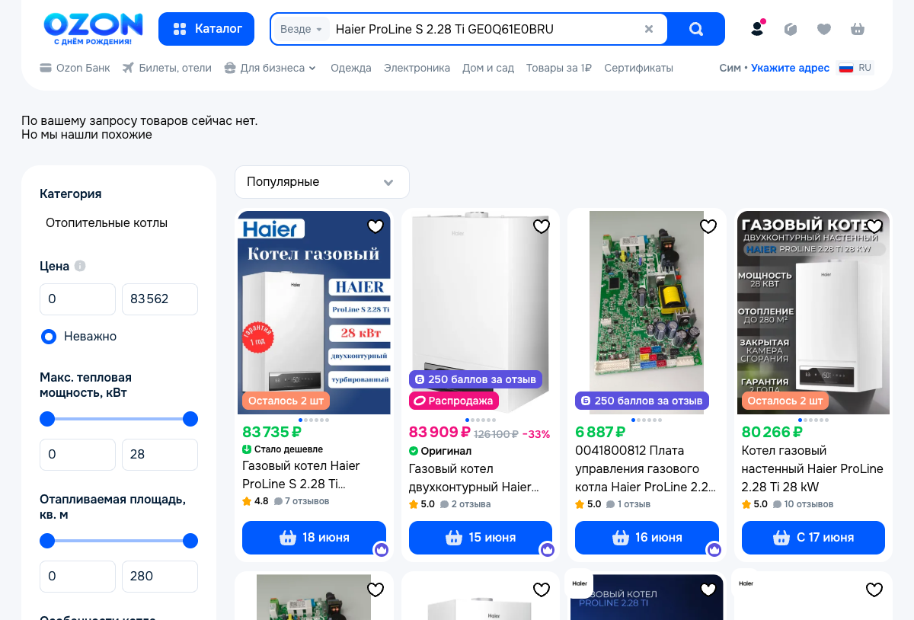Click max heated area field showing 280
914x620 pixels.
(x=160, y=577)
